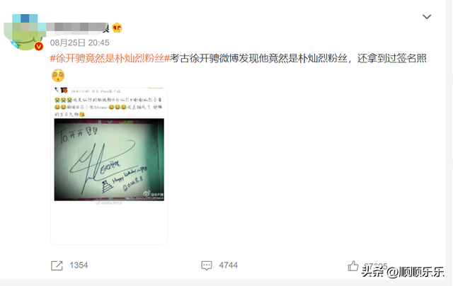Open the 08月25日 20:45 timestamp link
This screenshot has width=453, height=286.
click(79, 42)
